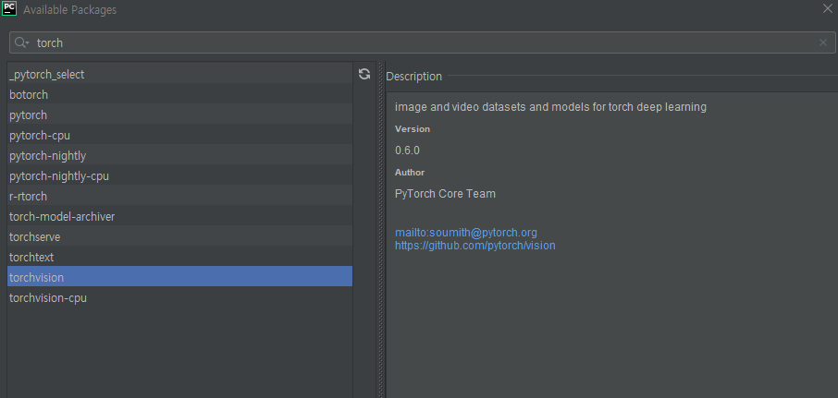Select the torchvision-cpu package
Screen dimensions: 838x398
pyautogui.click(x=179, y=297)
